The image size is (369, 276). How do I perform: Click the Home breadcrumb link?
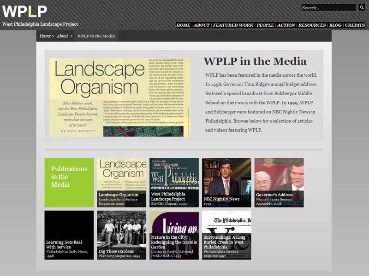click(x=45, y=36)
